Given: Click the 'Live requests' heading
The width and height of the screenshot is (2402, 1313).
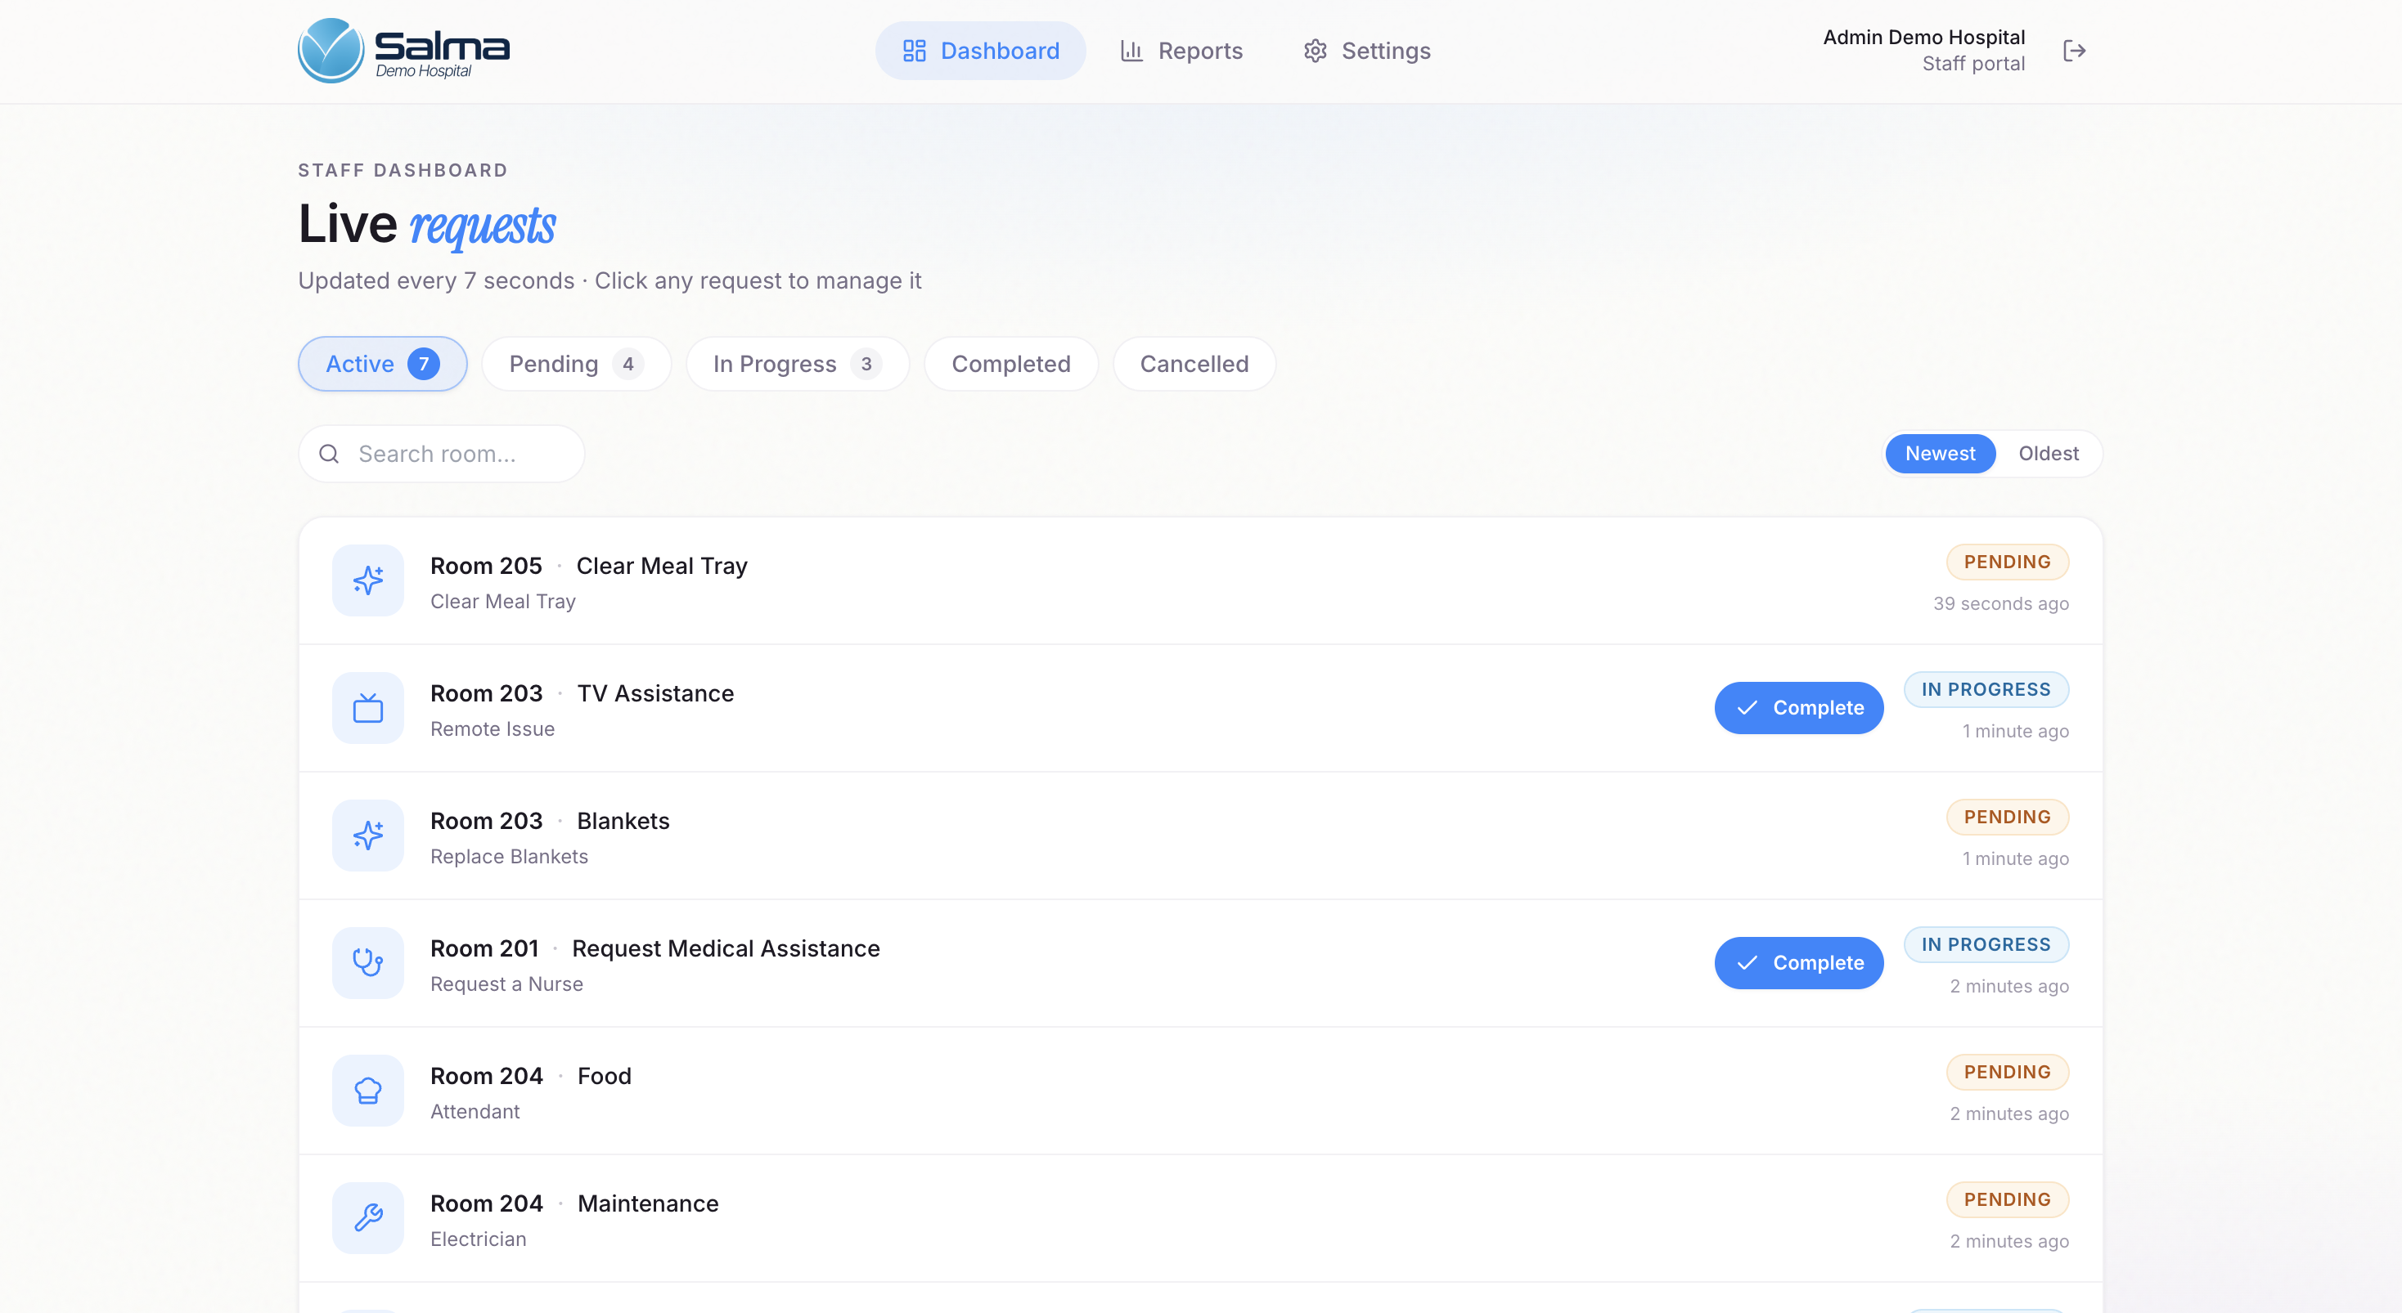Looking at the screenshot, I should pos(427,225).
